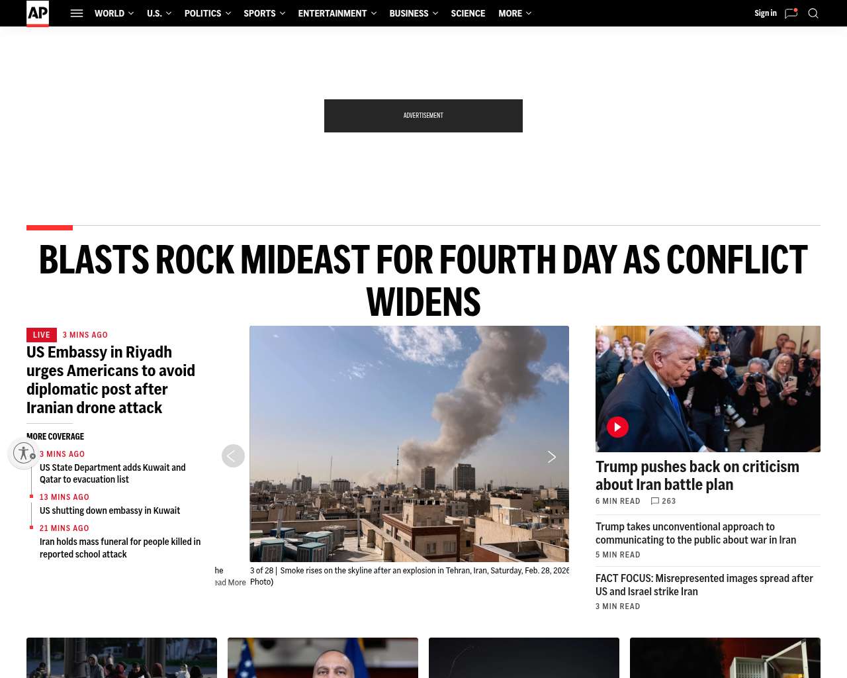Open the accessibility options widget
The image size is (847, 678).
[24, 453]
